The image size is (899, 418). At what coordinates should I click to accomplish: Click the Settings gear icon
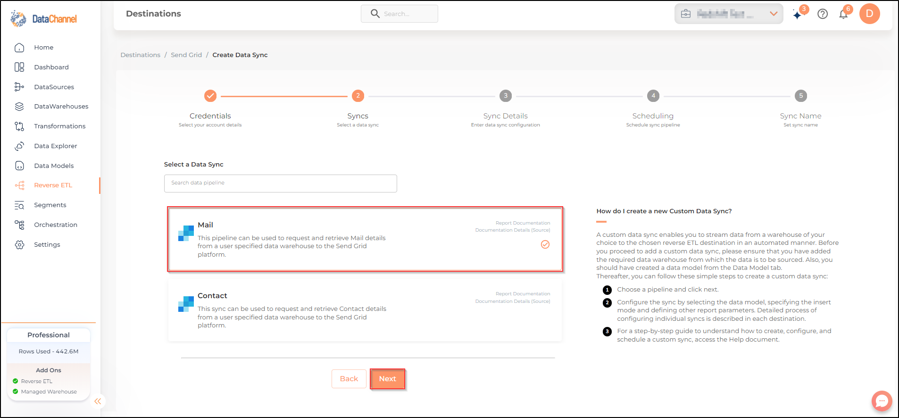(19, 244)
